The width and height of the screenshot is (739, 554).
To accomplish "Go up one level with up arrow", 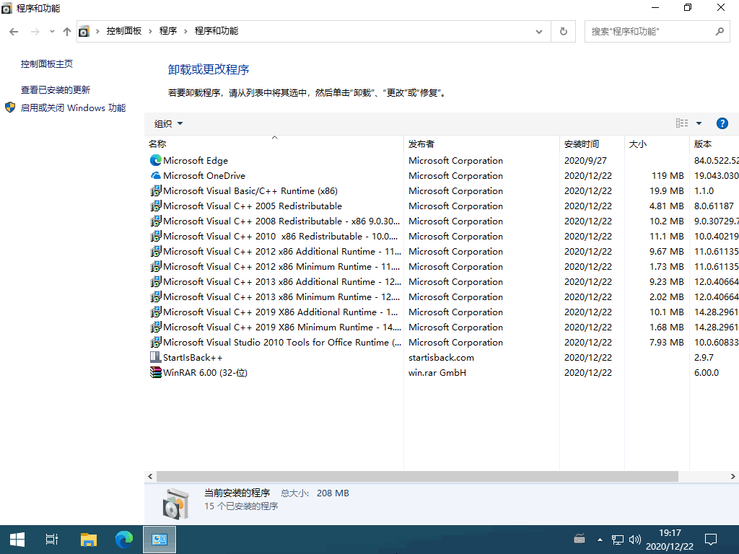I will (67, 32).
